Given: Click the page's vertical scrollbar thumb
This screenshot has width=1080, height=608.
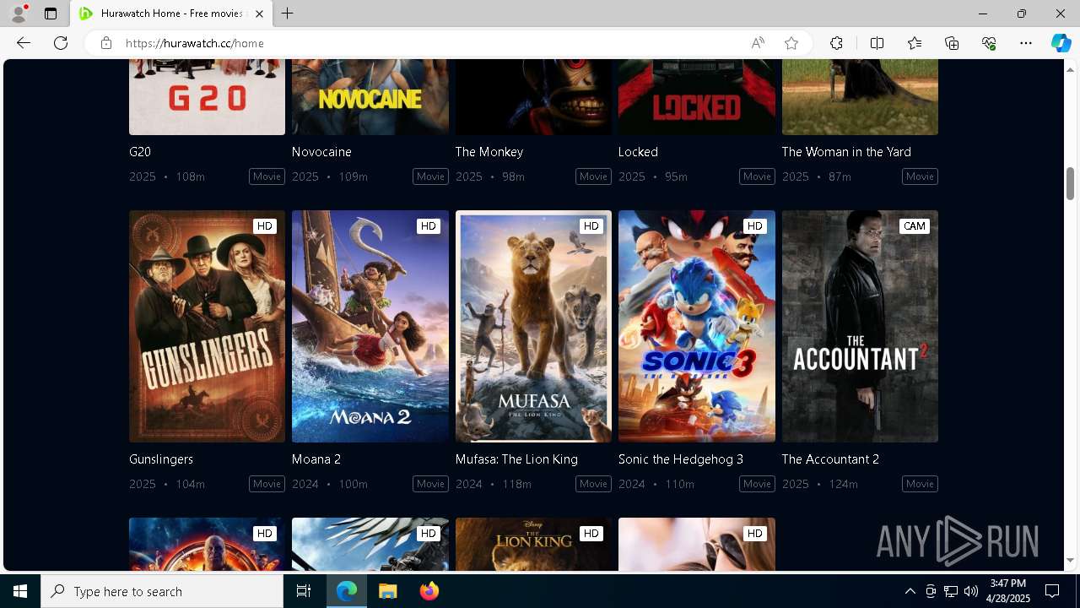Looking at the screenshot, I should coord(1070,183).
